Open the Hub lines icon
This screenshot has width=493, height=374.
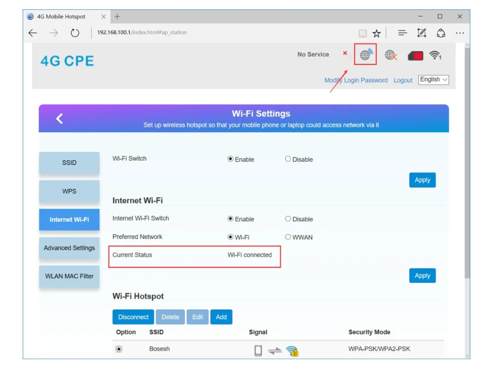tap(402, 33)
